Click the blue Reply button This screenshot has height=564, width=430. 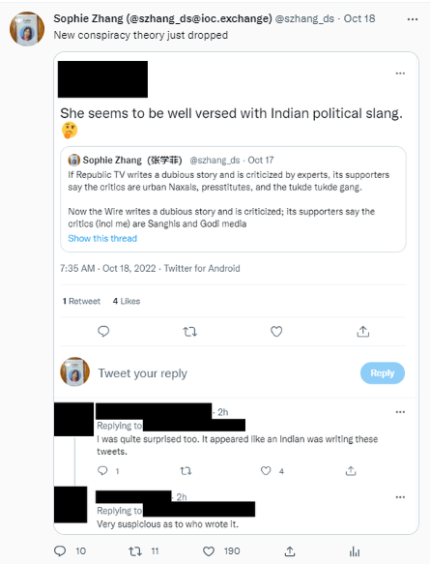pos(383,373)
